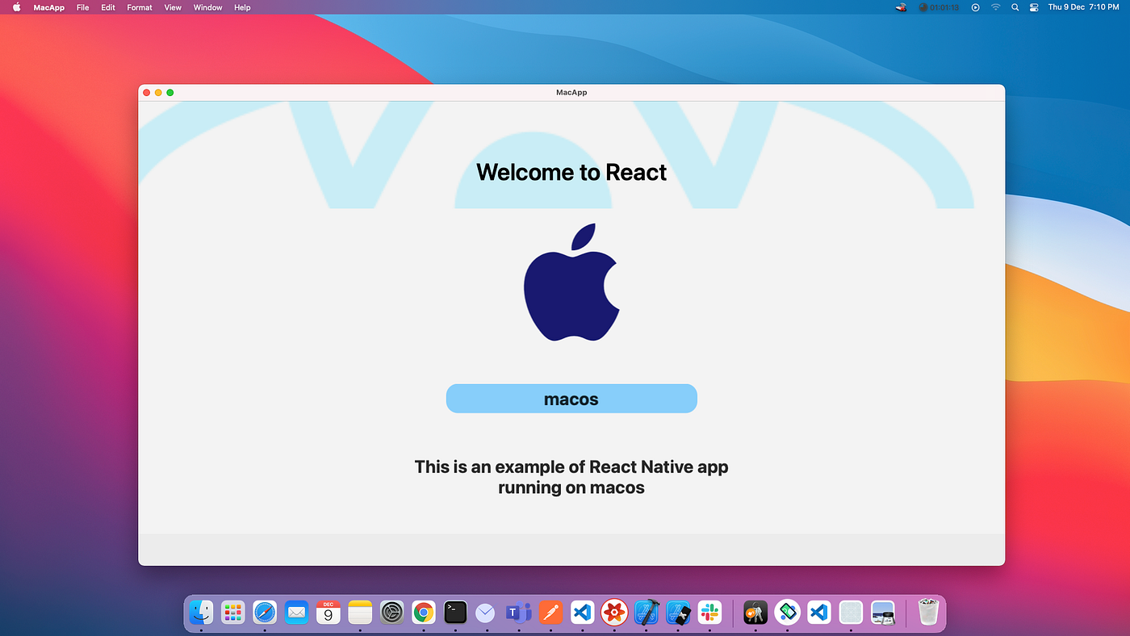The height and width of the screenshot is (636, 1130).
Task: Open the Terminal app in the Dock
Action: (454, 612)
